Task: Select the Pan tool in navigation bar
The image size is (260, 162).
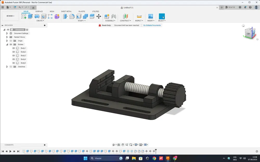Action: click(123, 145)
